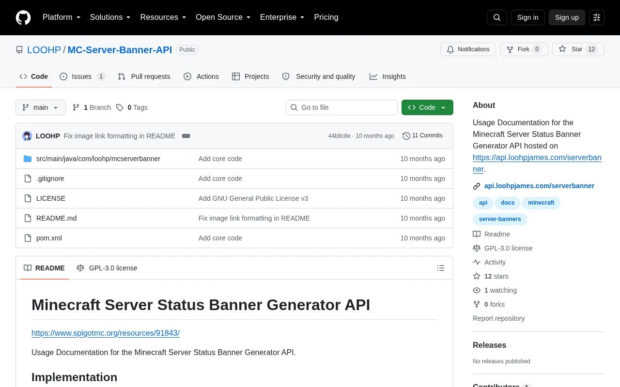Image resolution: width=620 pixels, height=387 pixels.
Task: Select the GPL-3.0 license tab
Action: point(107,268)
